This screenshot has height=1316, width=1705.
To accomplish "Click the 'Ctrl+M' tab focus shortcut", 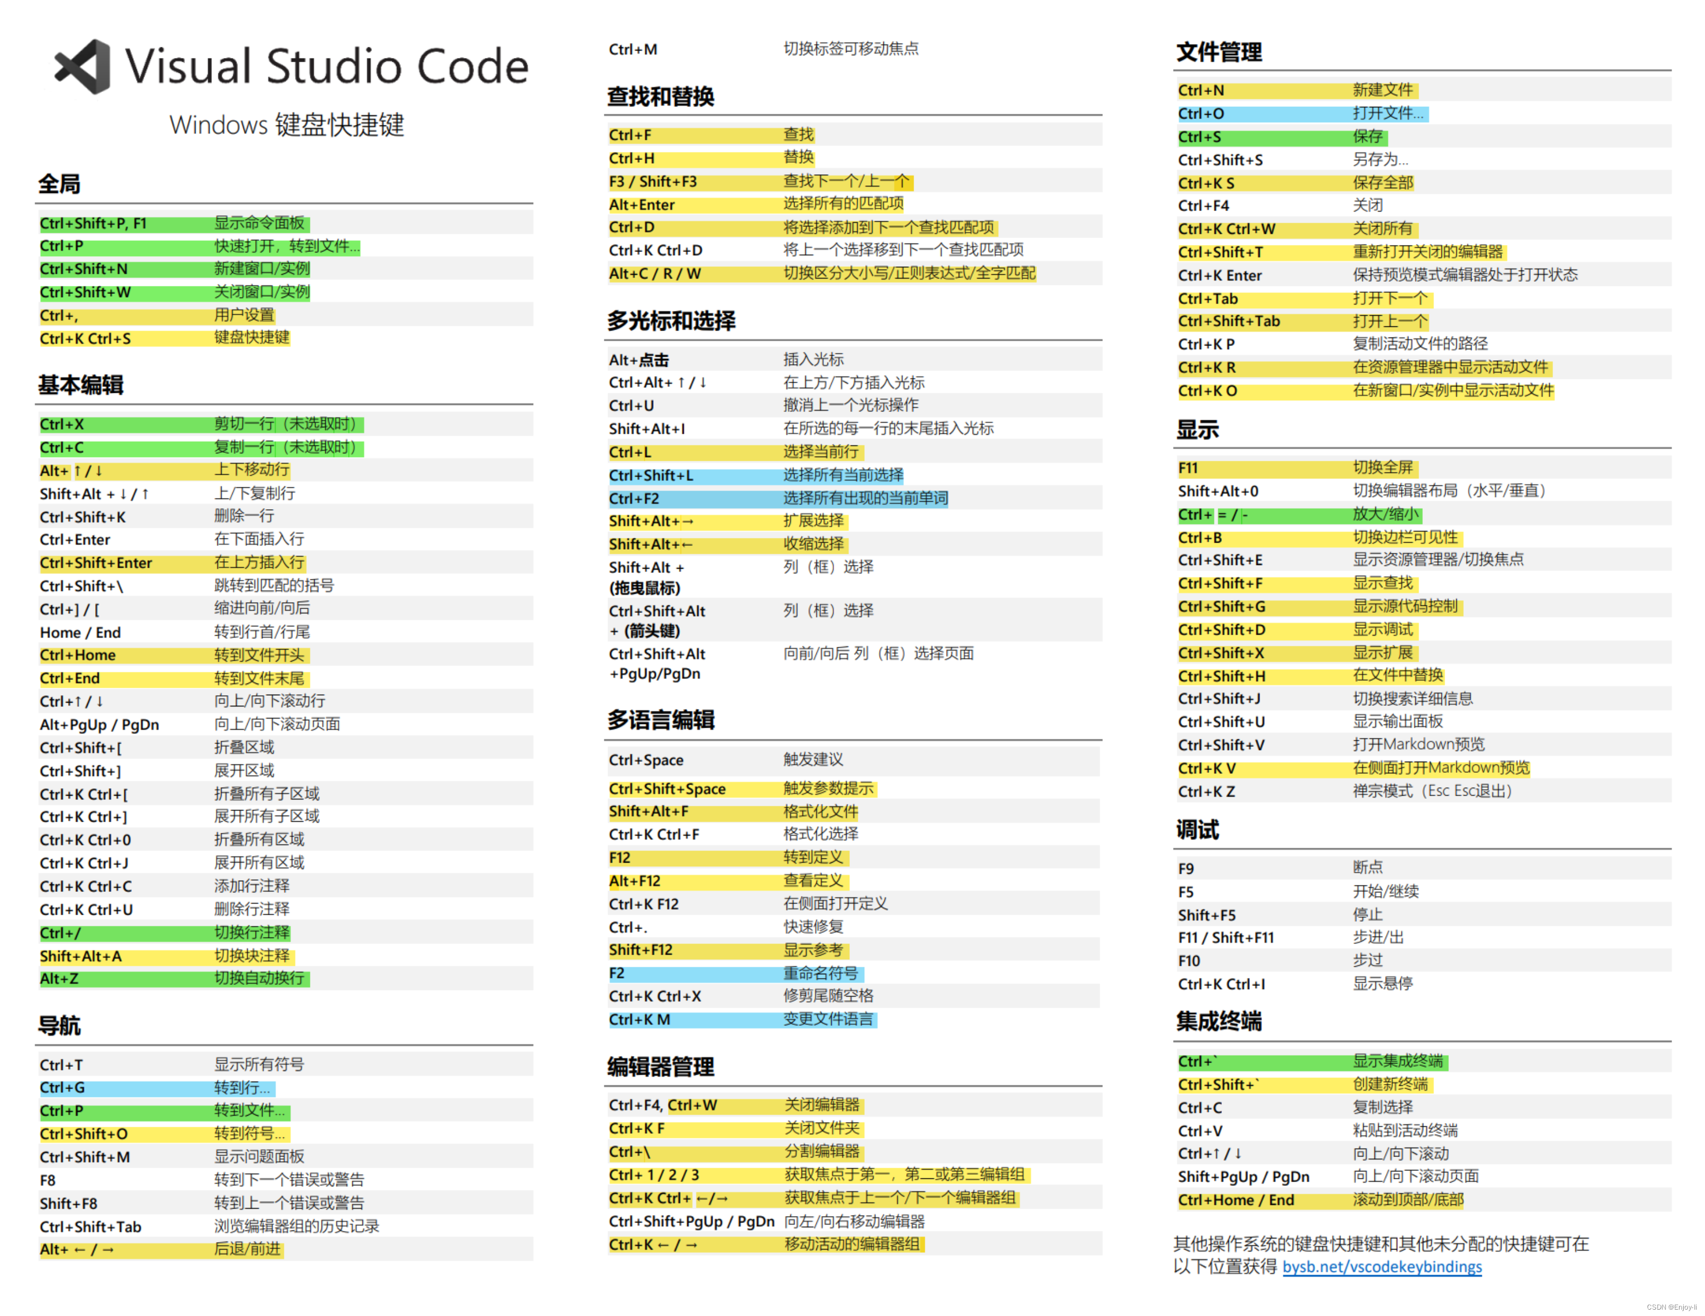I will coord(632,49).
